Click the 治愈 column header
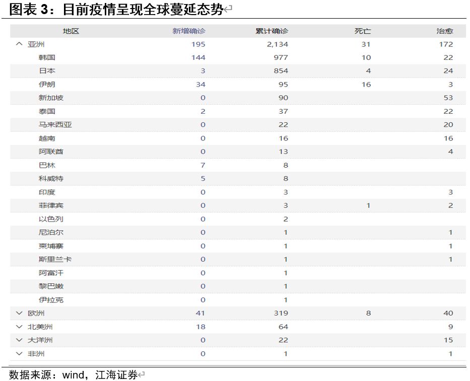Screen dimensions: 470x381 444,30
